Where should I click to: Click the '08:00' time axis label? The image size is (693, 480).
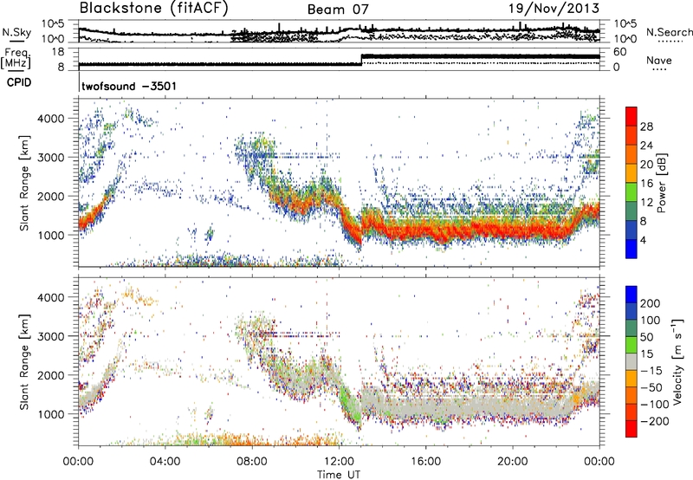tap(252, 461)
